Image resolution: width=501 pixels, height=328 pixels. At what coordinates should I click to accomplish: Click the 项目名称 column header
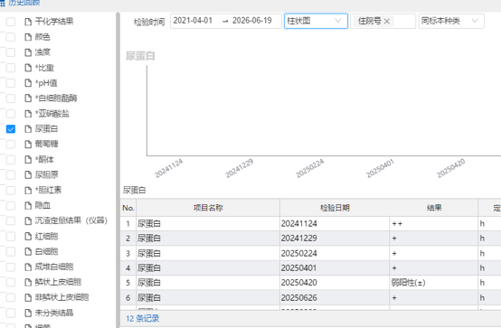208,208
